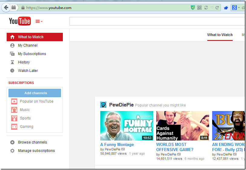This screenshot has height=170, width=246.
Task: Click the Add channels button
Action: pos(35,93)
